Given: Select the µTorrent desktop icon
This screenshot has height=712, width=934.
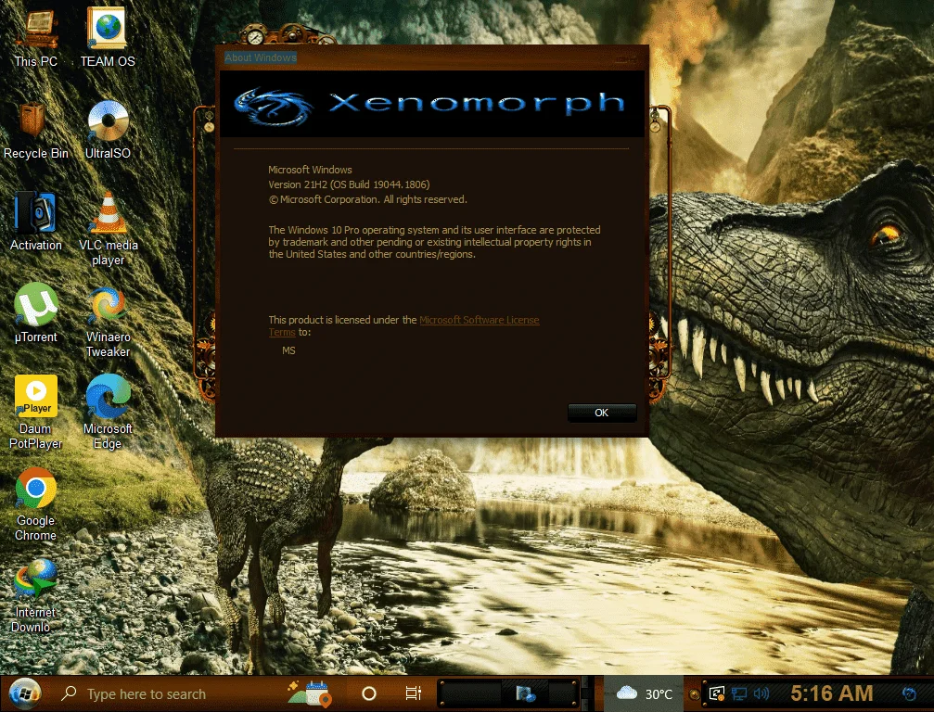Looking at the screenshot, I should 36,313.
